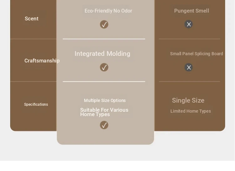This screenshot has height=171, width=235.
Task: Click Suitable For Various Home Types text
Action: click(104, 112)
